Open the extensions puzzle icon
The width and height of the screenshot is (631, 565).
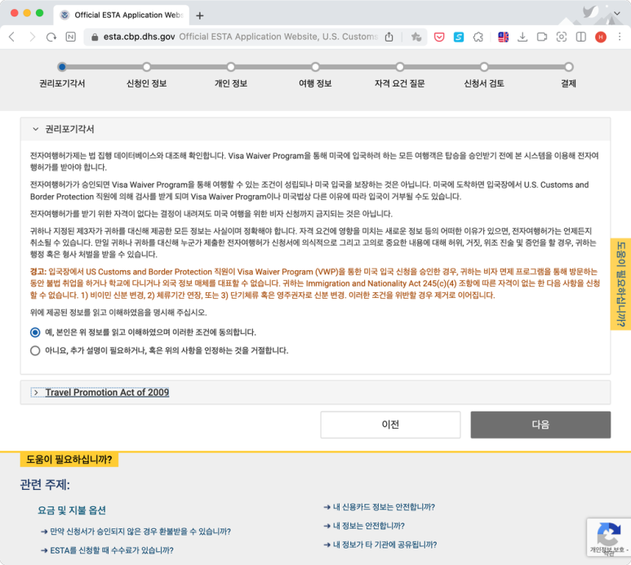[478, 37]
